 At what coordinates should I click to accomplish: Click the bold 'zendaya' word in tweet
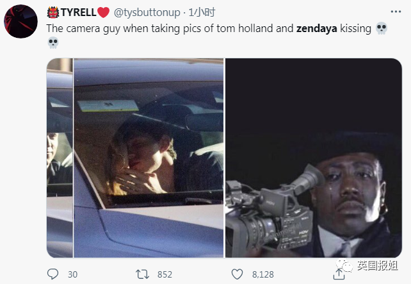point(317,29)
